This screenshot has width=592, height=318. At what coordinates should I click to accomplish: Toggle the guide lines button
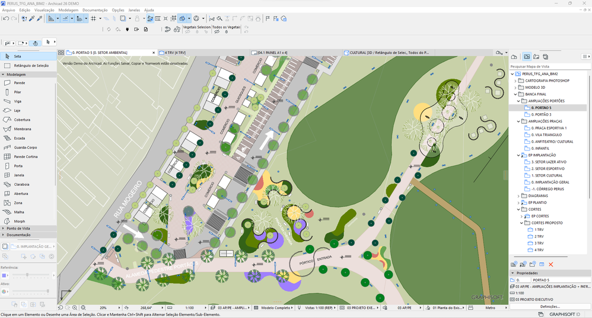click(x=65, y=18)
